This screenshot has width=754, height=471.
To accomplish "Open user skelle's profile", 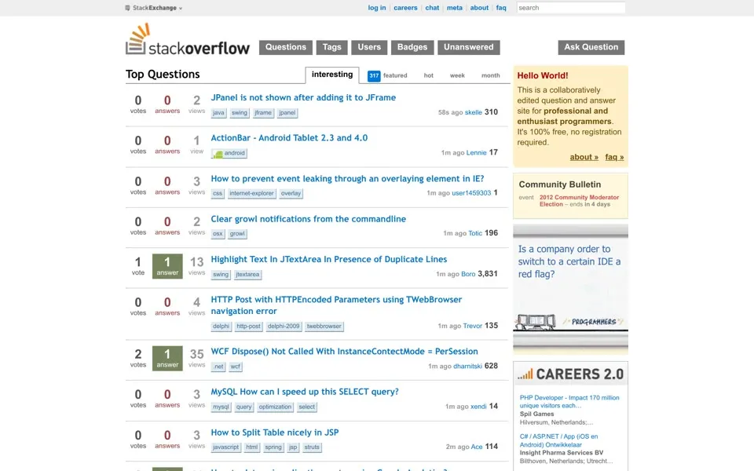I will click(473, 112).
